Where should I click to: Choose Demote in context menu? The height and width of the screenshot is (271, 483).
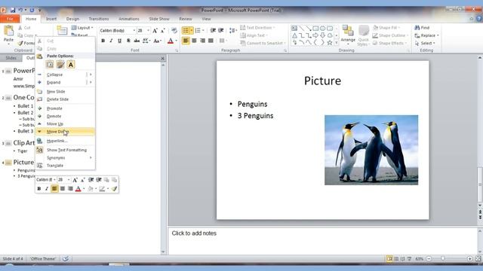coord(65,116)
